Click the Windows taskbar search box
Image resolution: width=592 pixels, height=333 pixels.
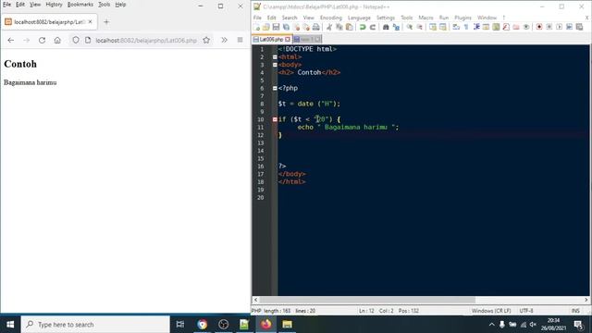pos(95,325)
